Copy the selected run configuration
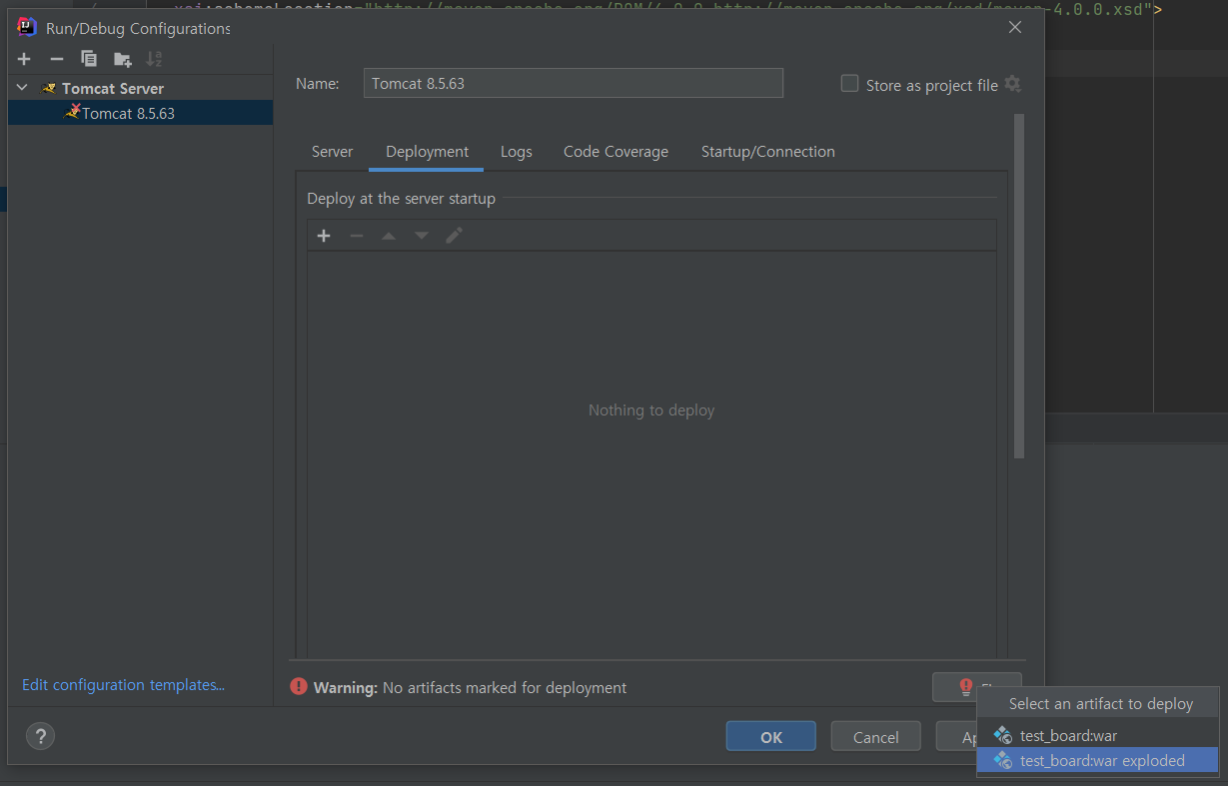 click(x=89, y=59)
